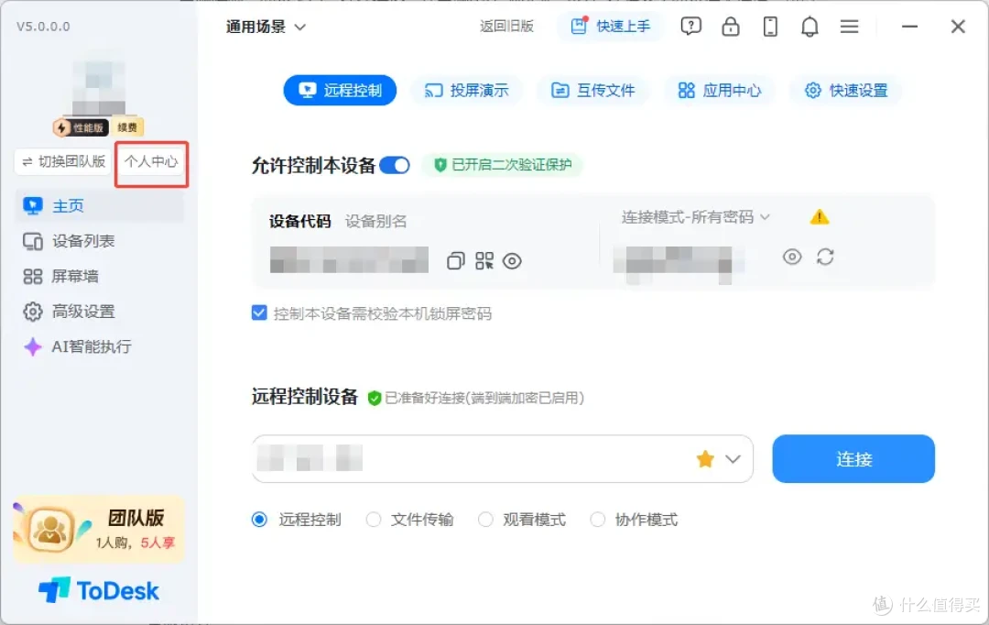Click the V5.0.0.0 version text
The width and height of the screenshot is (989, 625).
click(x=43, y=27)
